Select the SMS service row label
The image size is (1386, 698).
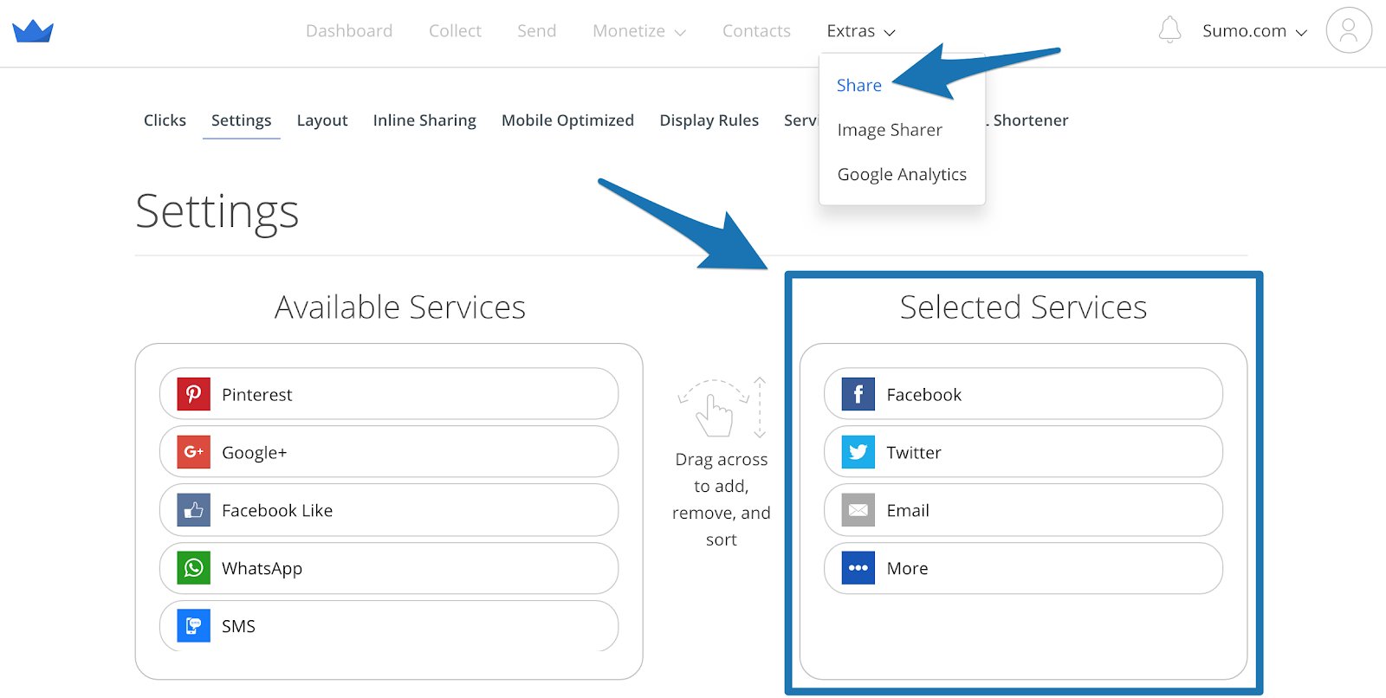tap(238, 626)
